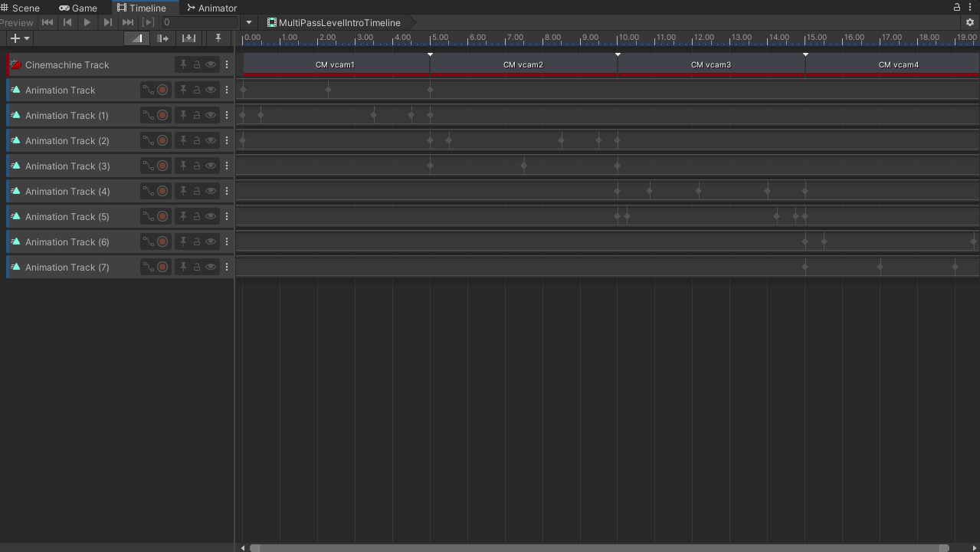Lock the Cinemachine Track
Screen dimensions: 980x552
click(x=197, y=64)
